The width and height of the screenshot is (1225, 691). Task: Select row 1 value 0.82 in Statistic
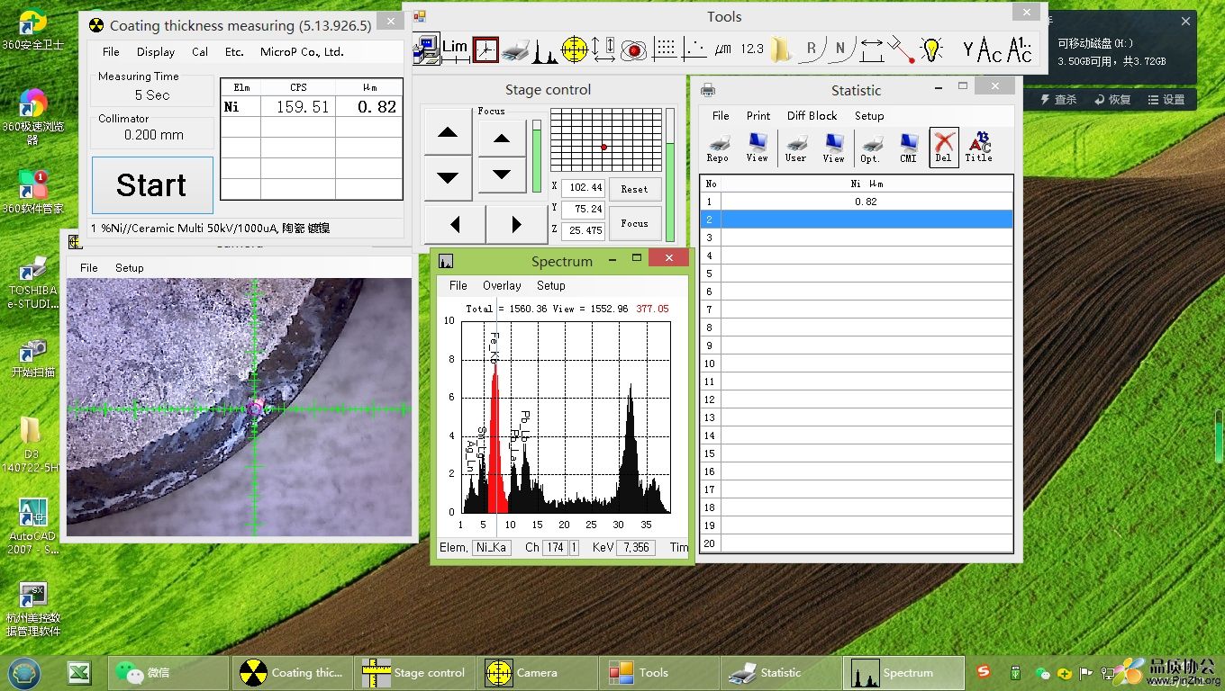pyautogui.click(x=867, y=202)
